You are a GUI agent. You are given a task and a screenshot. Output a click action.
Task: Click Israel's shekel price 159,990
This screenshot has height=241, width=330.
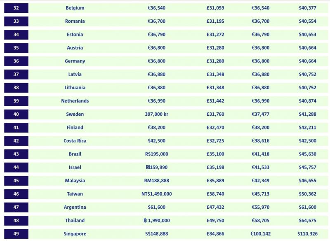coord(157,167)
